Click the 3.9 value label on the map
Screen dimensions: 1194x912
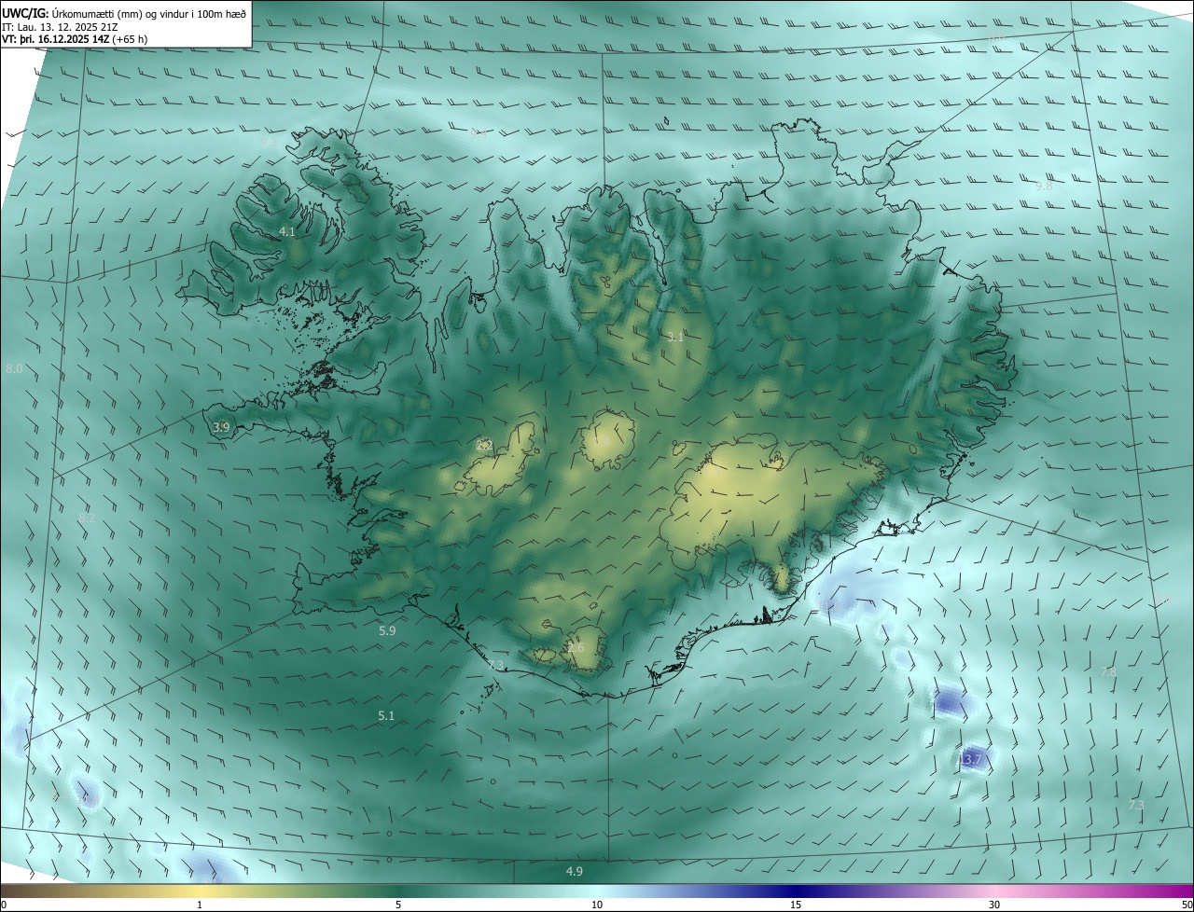tap(221, 427)
